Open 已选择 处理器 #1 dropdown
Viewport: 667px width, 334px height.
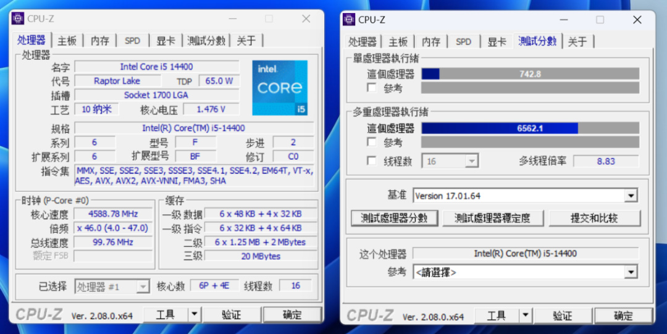coord(112,286)
